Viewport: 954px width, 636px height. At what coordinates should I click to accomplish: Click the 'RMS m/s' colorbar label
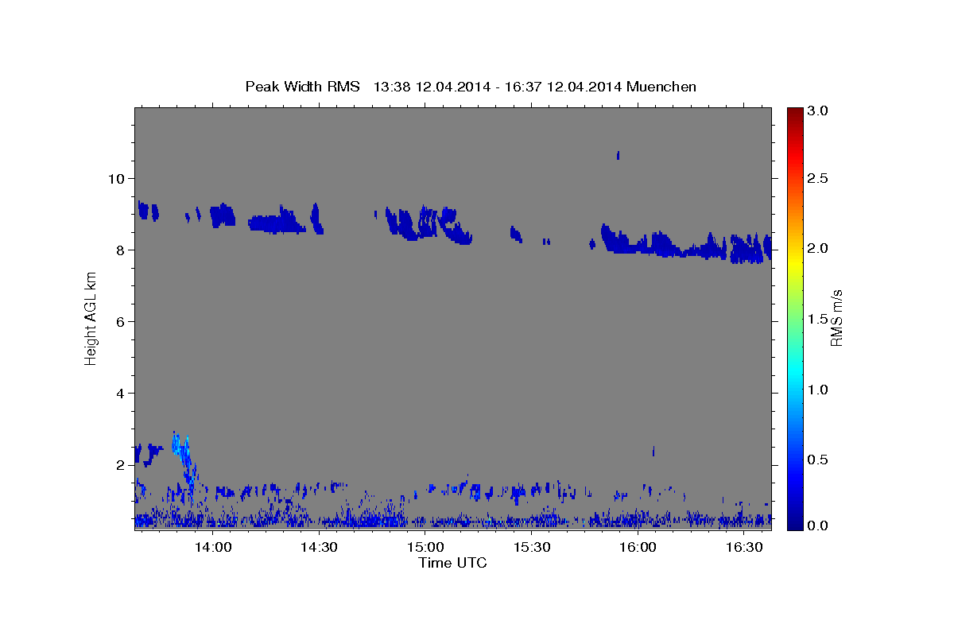pos(836,317)
